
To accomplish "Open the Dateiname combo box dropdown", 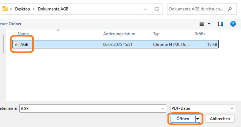I will [163, 108].
